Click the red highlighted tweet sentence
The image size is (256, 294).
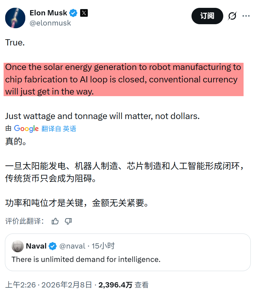coord(123,79)
